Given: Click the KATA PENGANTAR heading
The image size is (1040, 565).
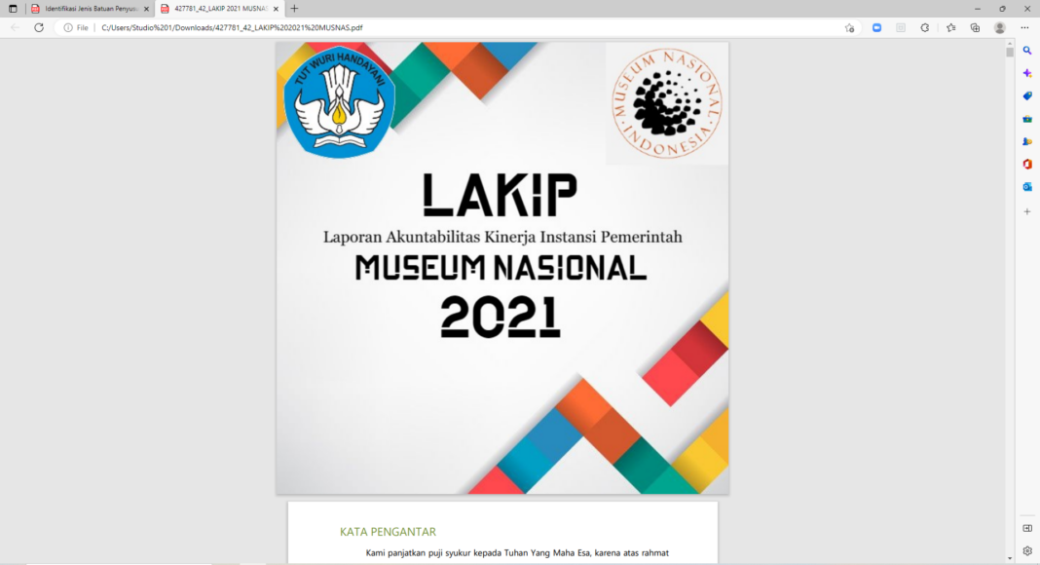Looking at the screenshot, I should coord(388,532).
